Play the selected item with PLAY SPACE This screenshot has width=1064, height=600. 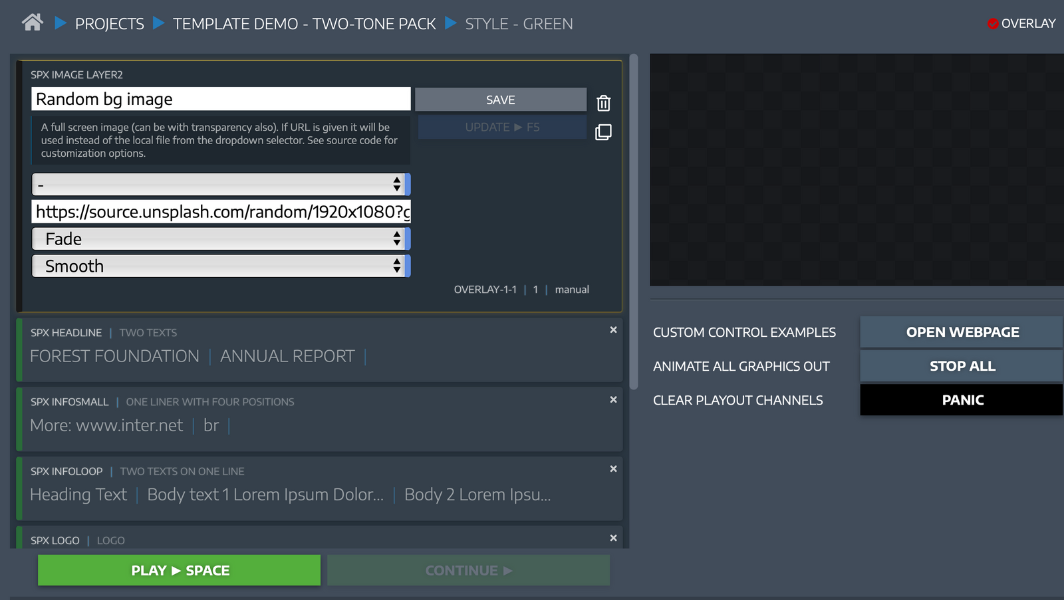coord(180,570)
